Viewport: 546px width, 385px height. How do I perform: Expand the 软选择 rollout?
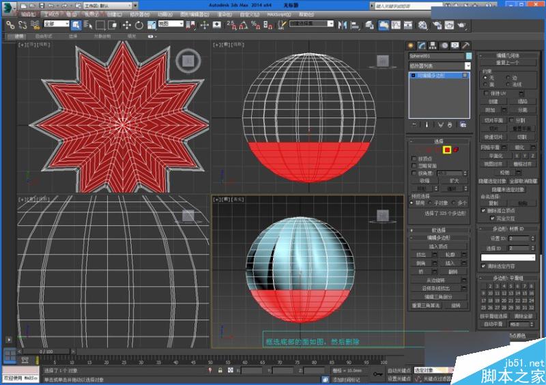[x=439, y=230]
